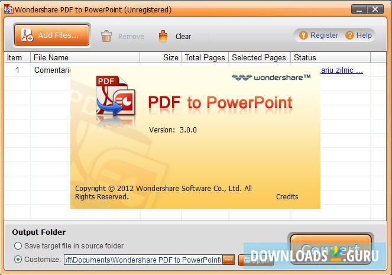
Task: Click the Status column header
Action: click(x=331, y=57)
